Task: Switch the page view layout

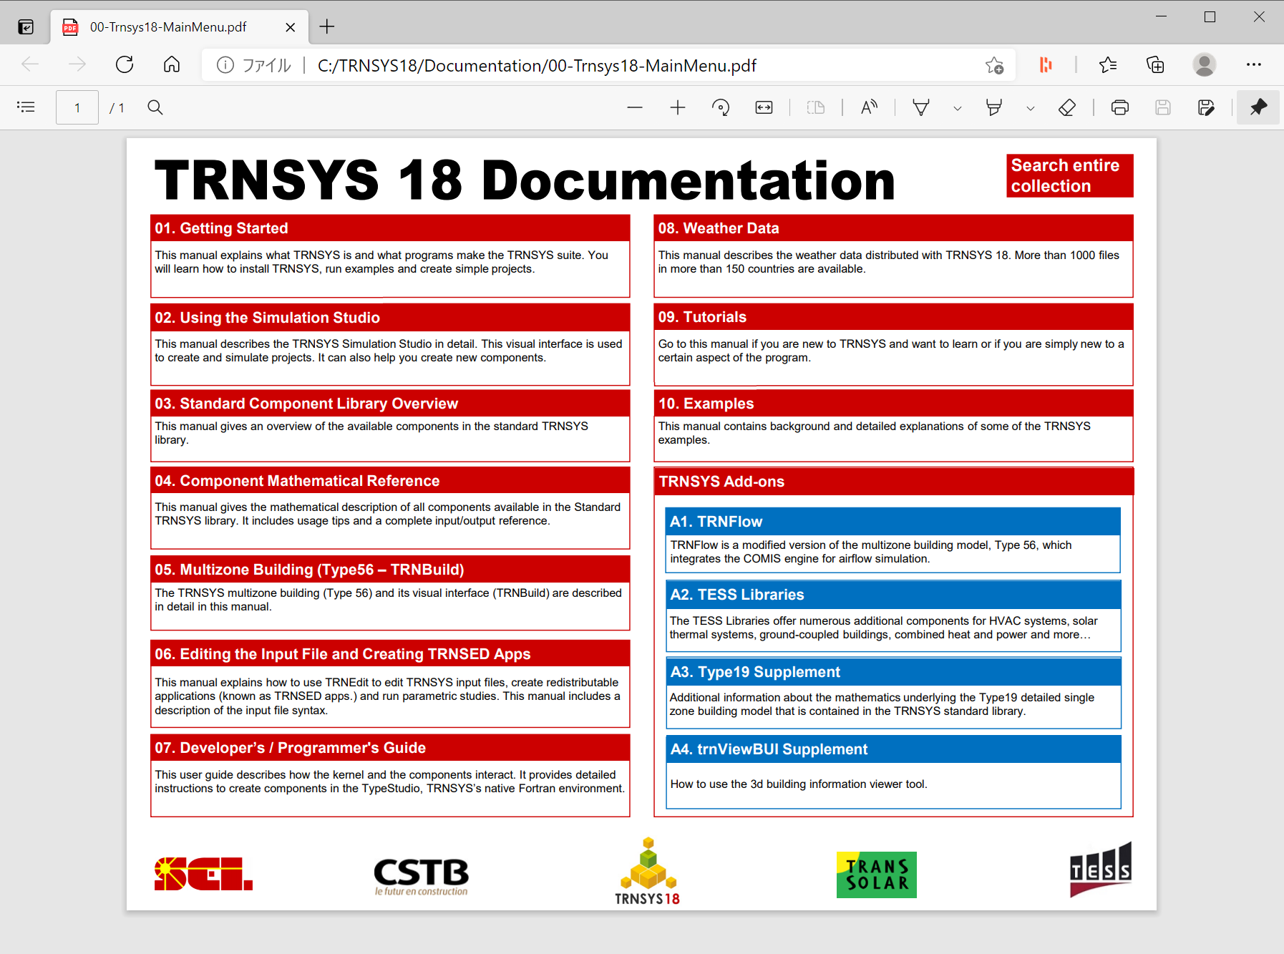Action: point(816,107)
